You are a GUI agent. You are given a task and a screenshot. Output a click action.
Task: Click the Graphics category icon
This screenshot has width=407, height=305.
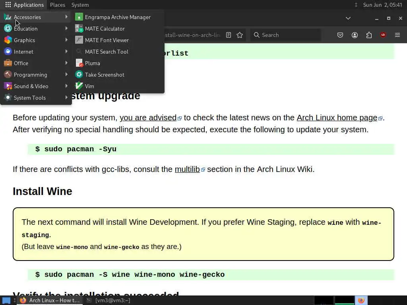pyautogui.click(x=8, y=40)
